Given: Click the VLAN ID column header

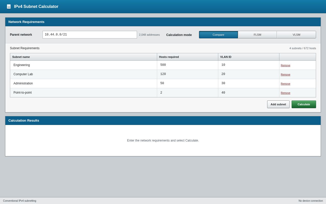Looking at the screenshot, I should click(249, 57).
